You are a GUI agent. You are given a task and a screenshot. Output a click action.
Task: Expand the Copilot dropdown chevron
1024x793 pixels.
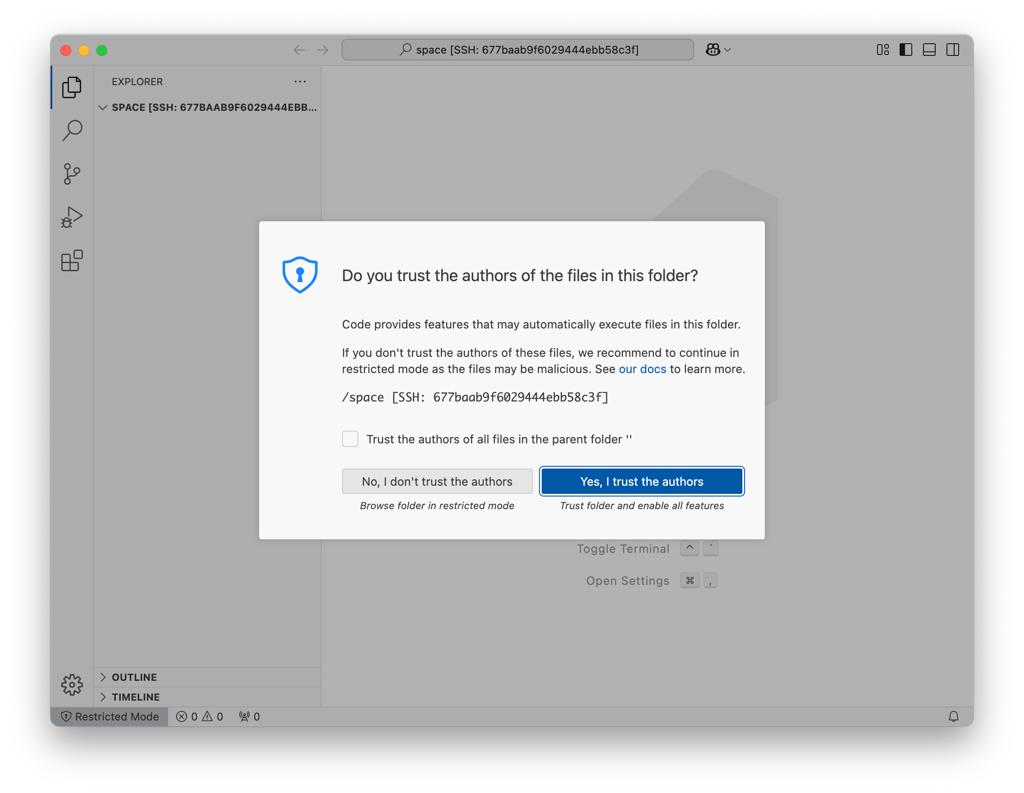[x=728, y=50]
